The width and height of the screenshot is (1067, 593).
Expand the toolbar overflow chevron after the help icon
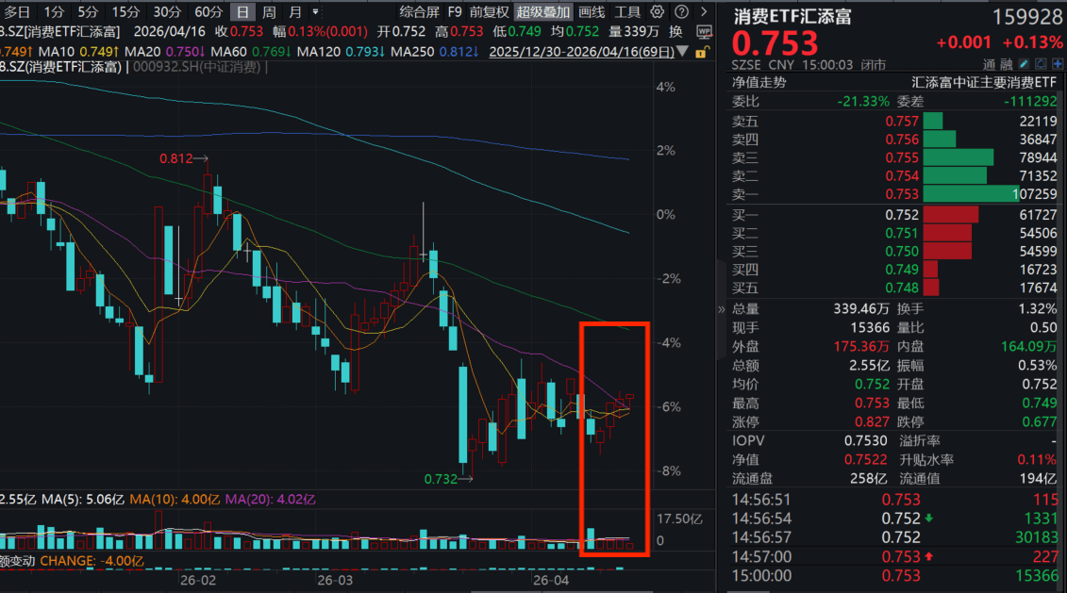click(704, 11)
